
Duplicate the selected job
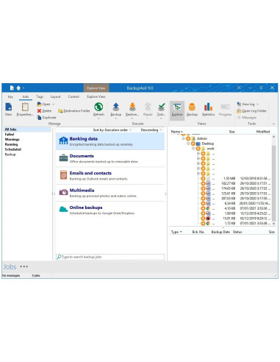[46, 118]
